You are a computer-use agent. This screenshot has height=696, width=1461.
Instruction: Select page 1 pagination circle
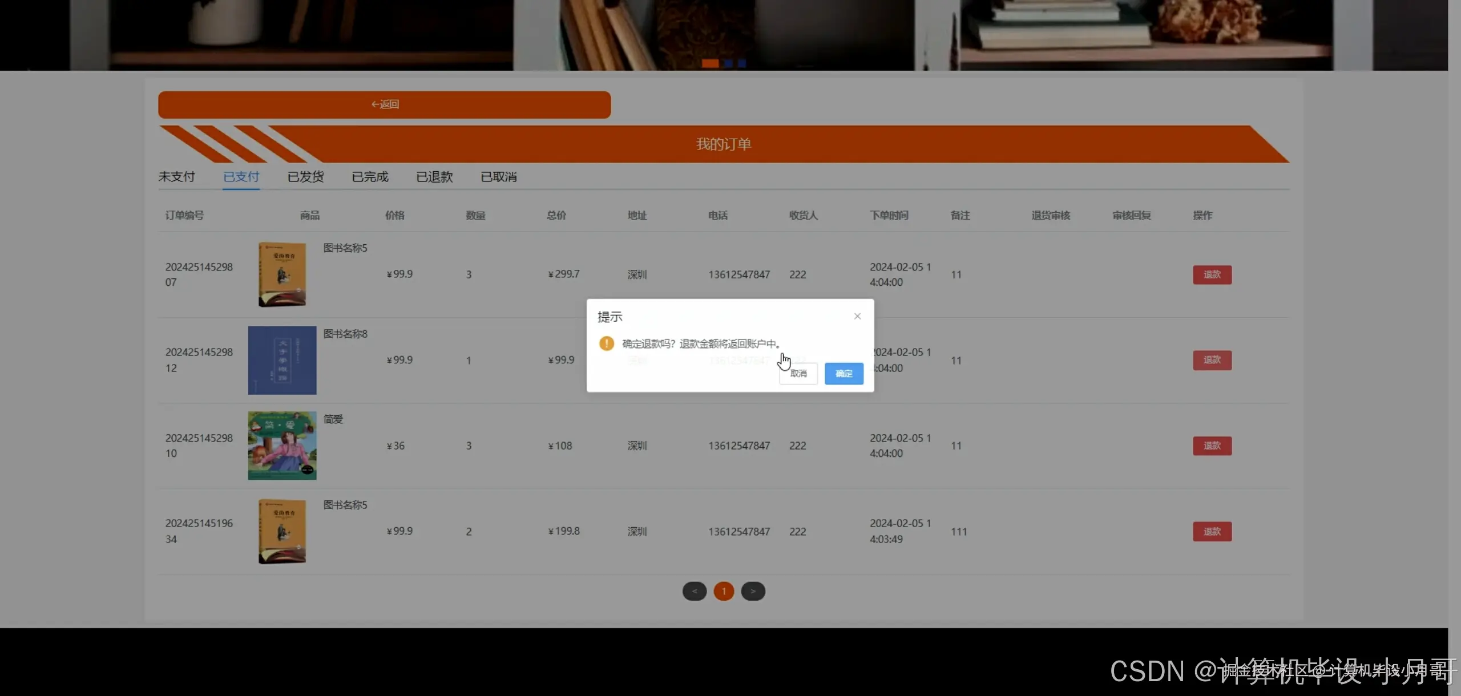point(724,591)
